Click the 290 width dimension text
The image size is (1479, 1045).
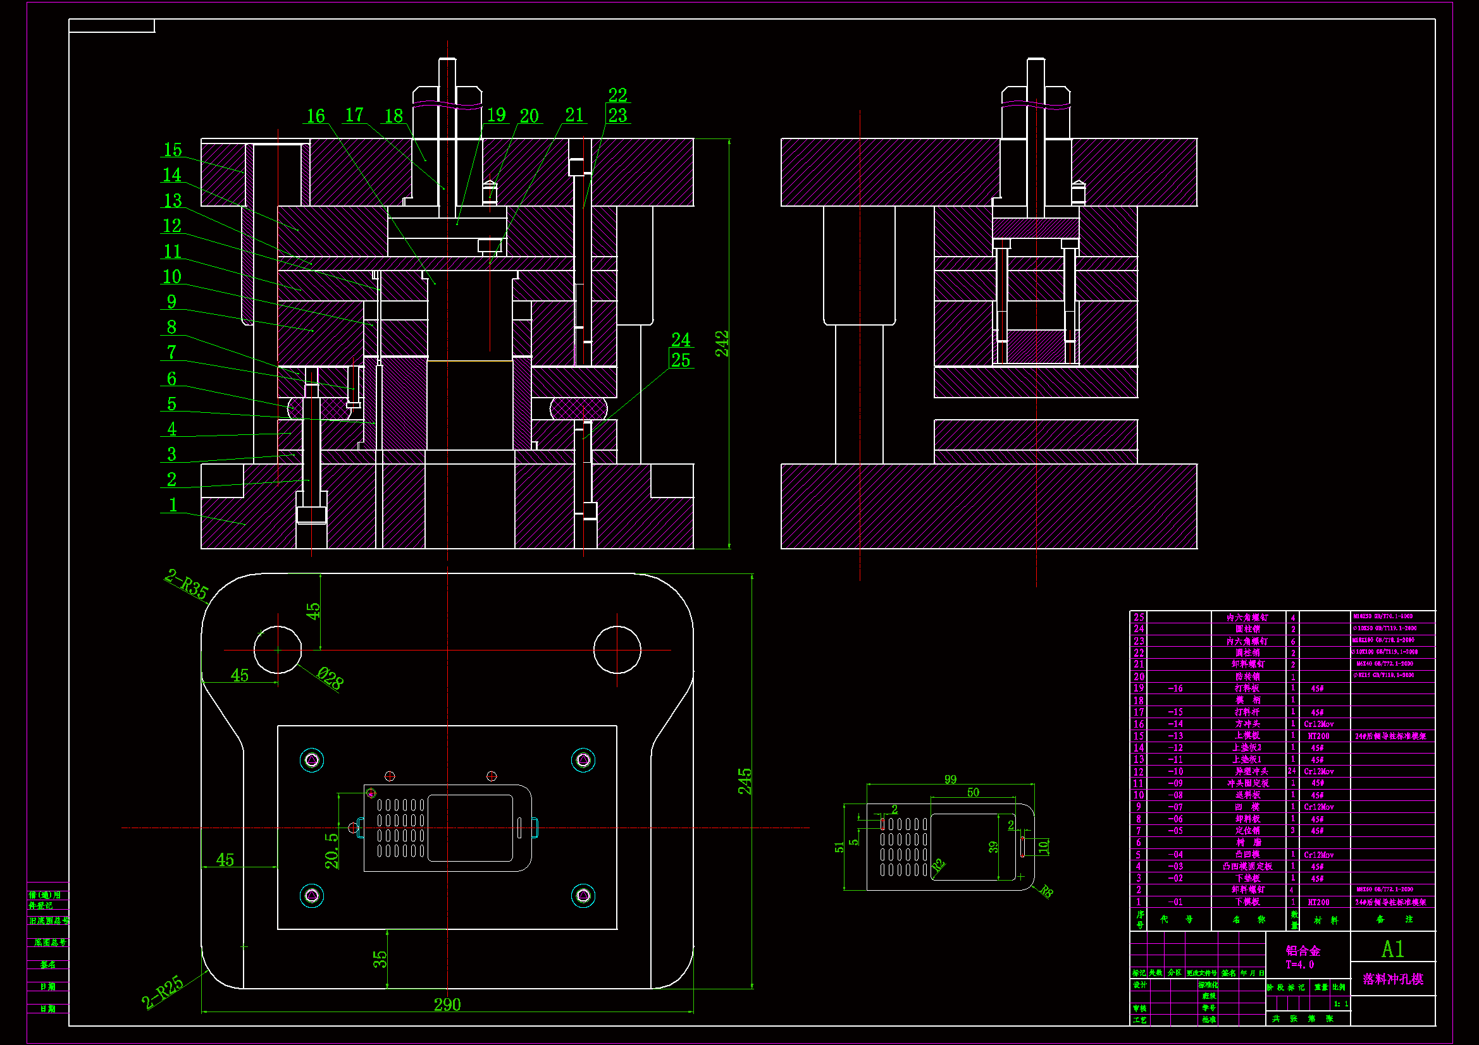447,1005
